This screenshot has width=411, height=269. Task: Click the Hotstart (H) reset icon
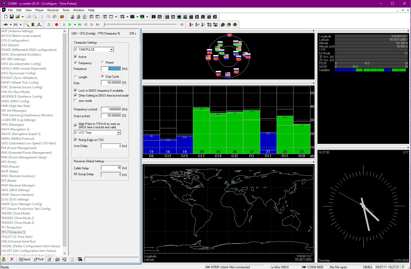point(191,25)
